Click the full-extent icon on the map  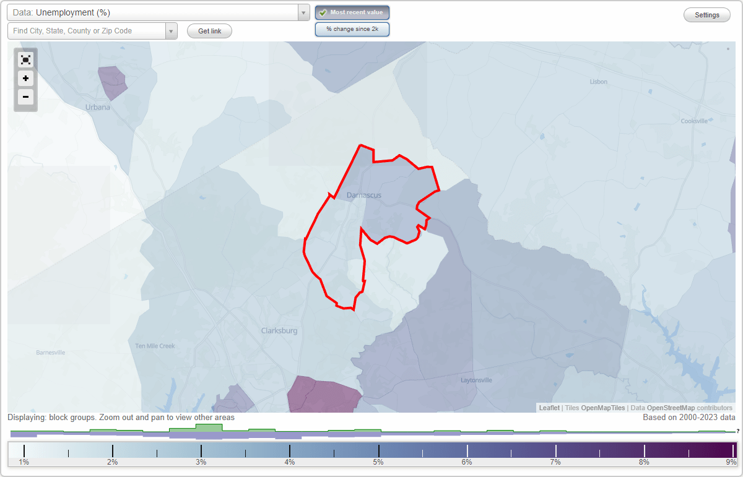point(25,59)
